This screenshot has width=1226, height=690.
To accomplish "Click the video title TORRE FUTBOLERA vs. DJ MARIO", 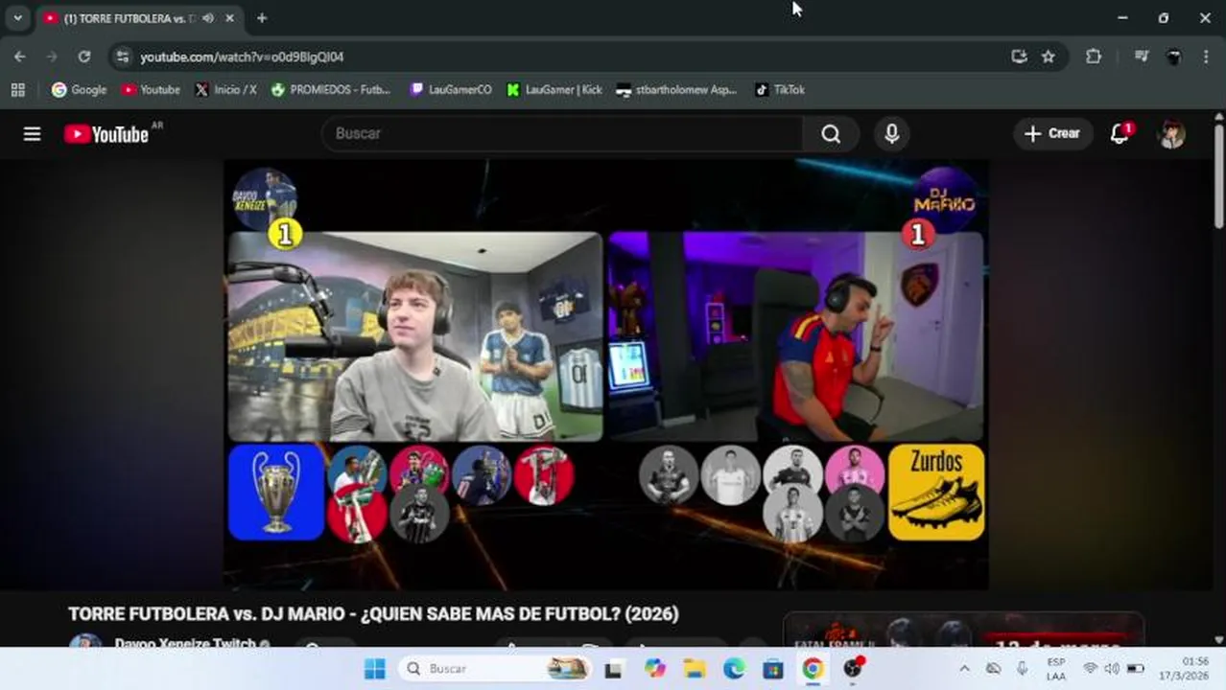I will (373, 614).
